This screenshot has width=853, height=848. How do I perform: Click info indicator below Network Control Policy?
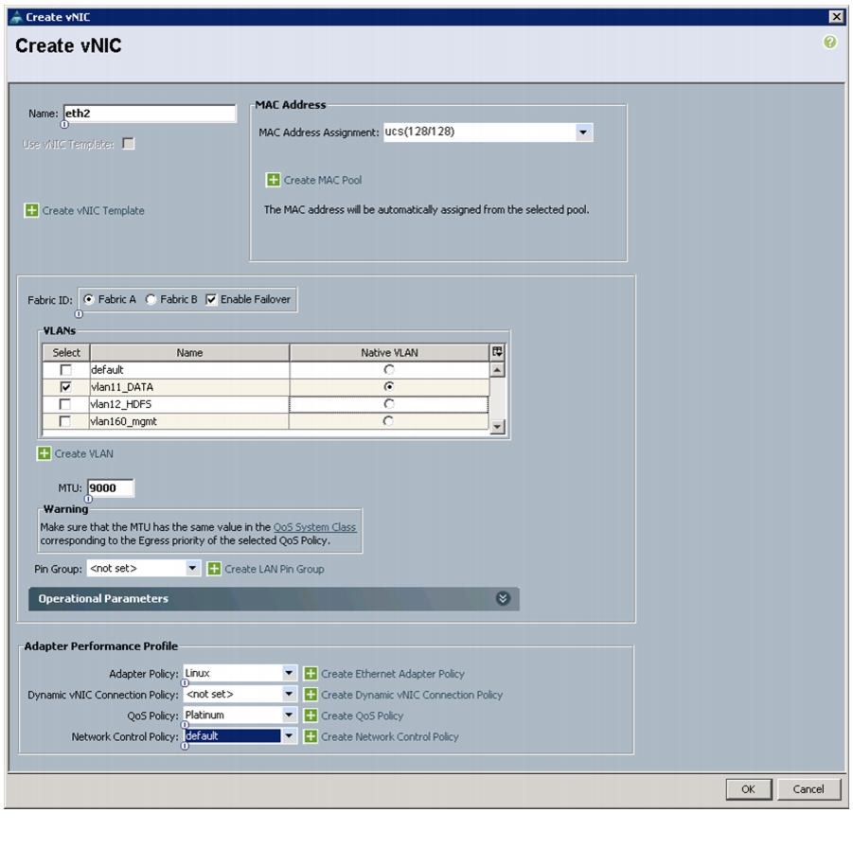coord(185,747)
